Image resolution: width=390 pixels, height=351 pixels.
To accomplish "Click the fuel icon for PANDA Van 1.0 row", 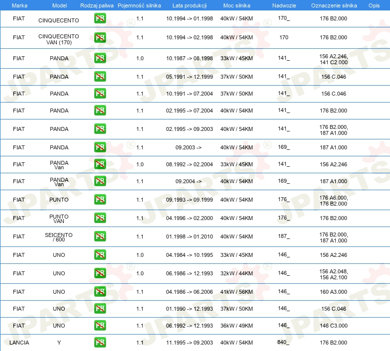I will point(100,164).
